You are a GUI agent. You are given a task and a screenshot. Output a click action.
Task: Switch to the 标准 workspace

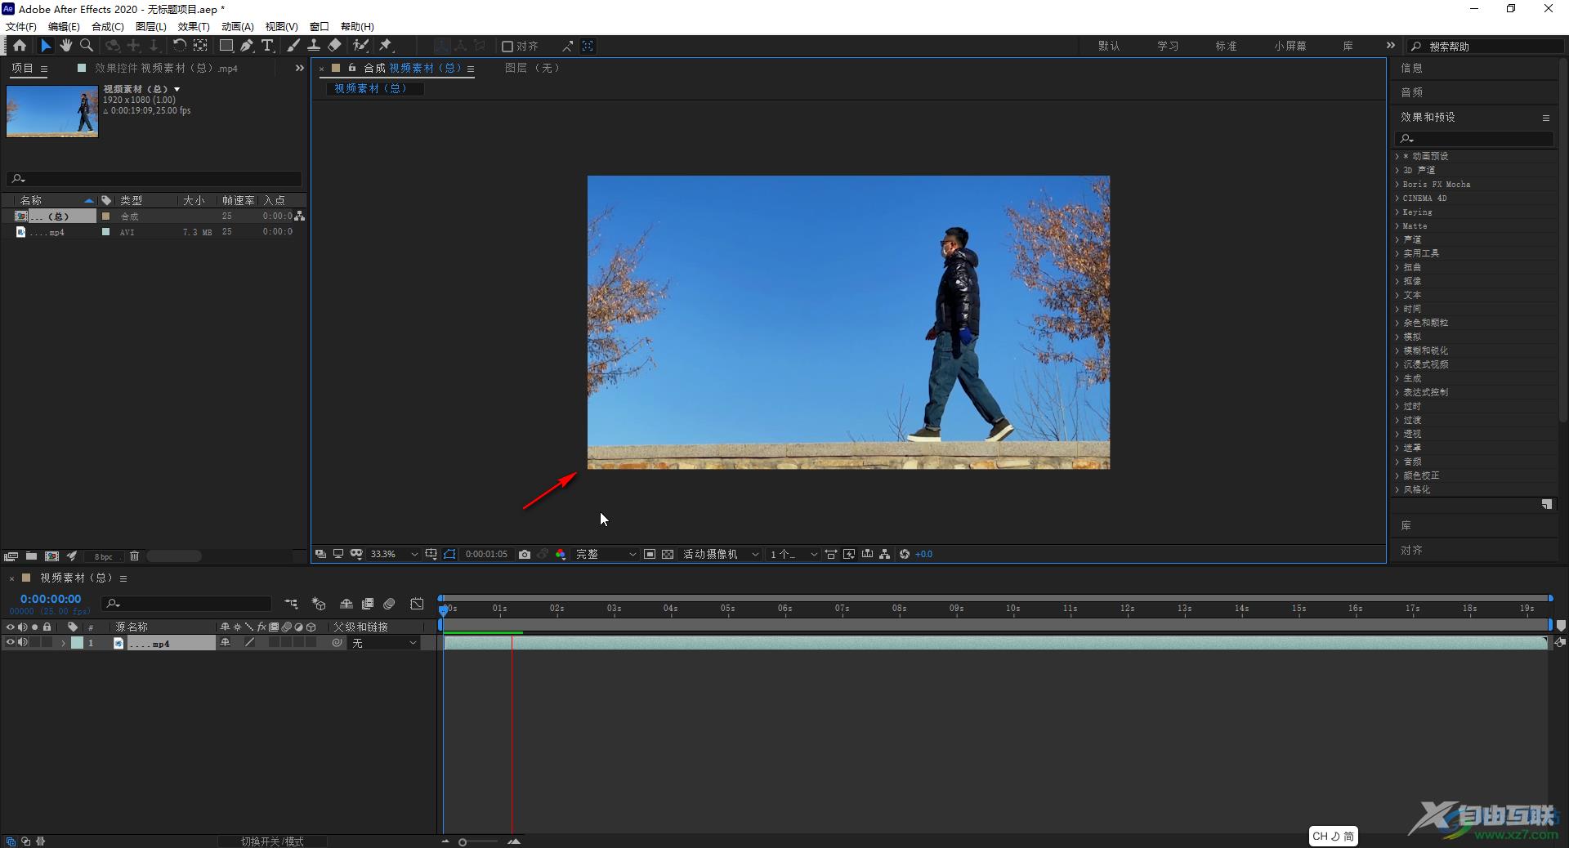1227,46
